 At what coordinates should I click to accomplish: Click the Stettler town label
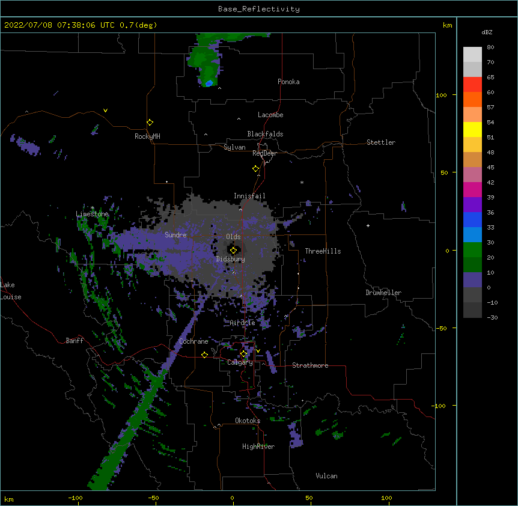click(x=381, y=142)
